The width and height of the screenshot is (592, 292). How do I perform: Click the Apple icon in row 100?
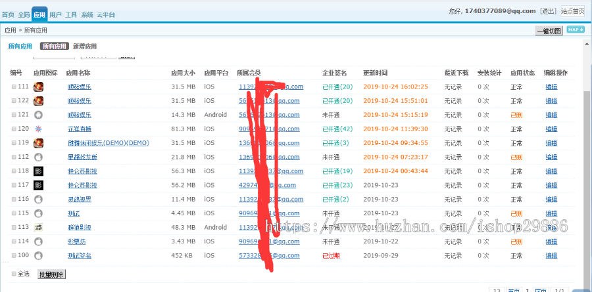[x=39, y=255]
